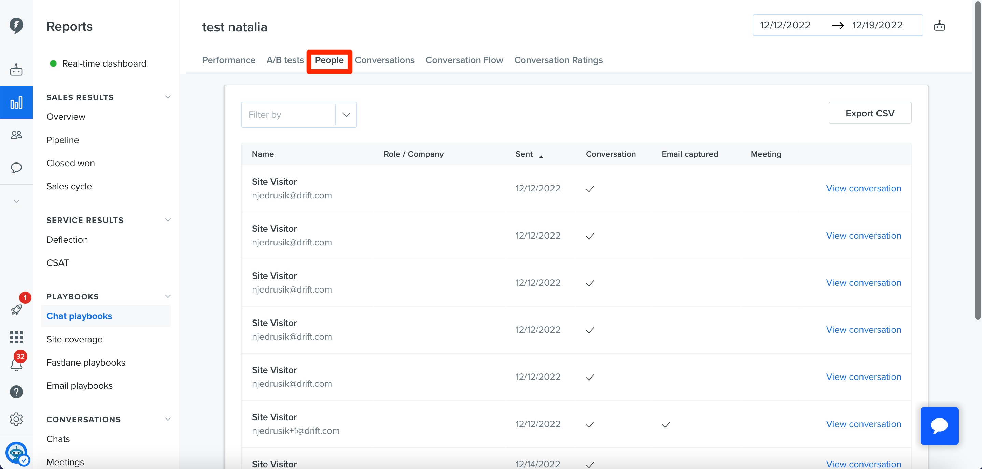982x469 pixels.
Task: Open the chat bubble Conversations sidebar icon
Action: coord(16,168)
